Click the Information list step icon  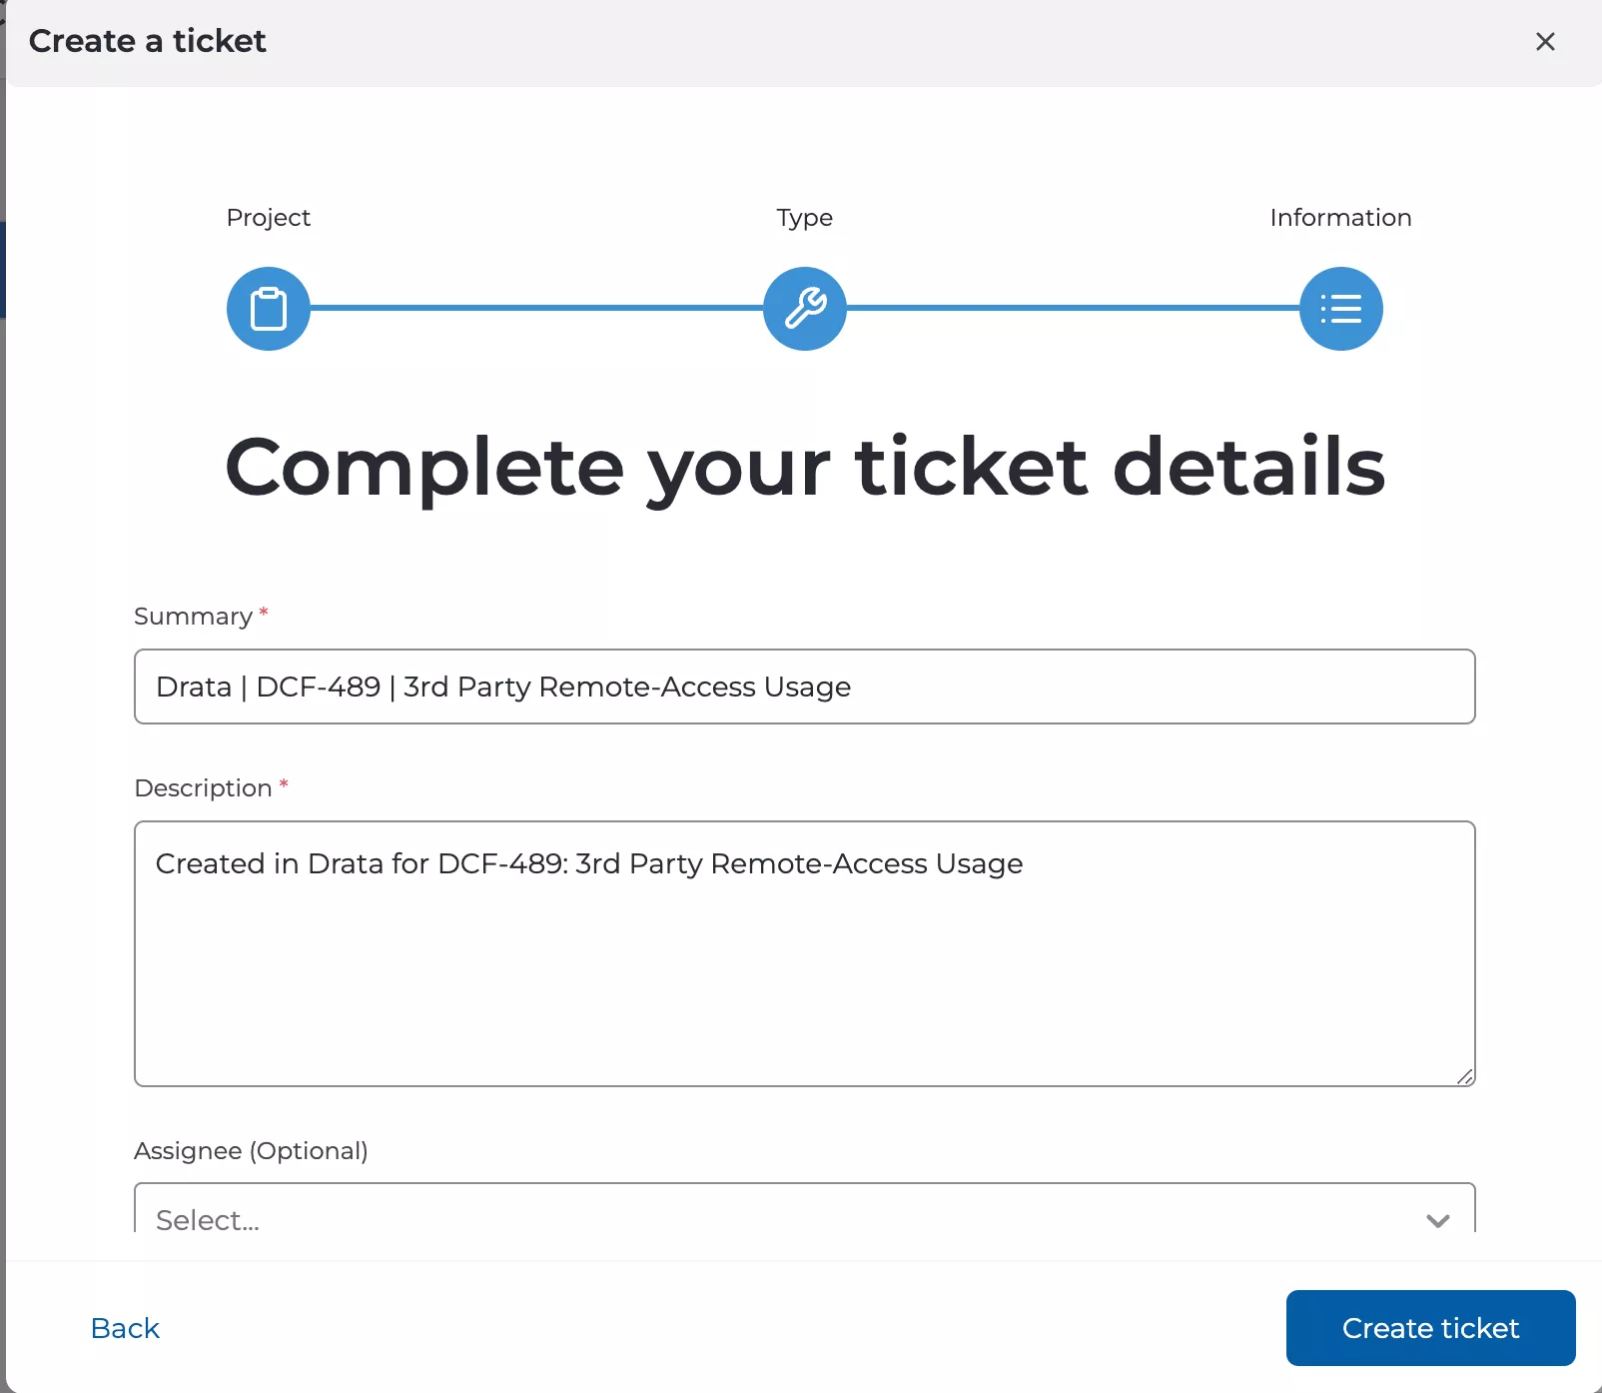pyautogui.click(x=1340, y=309)
